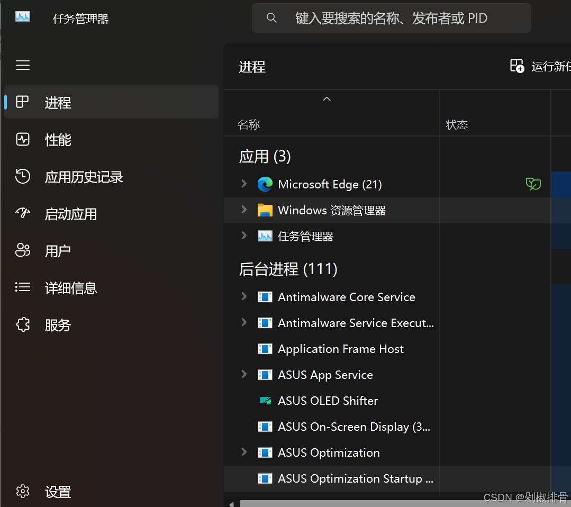Click the green efficiency mode leaf icon
The image size is (571, 507).
[x=533, y=184]
